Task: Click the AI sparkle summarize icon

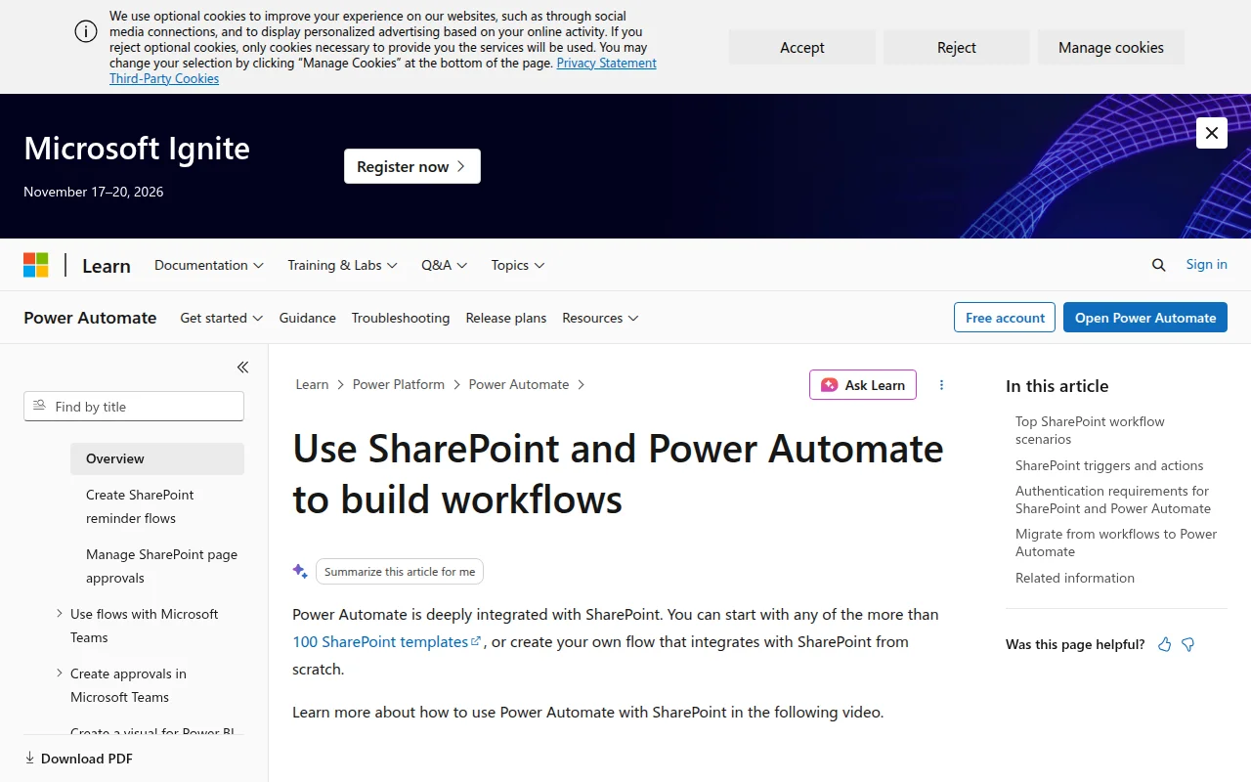Action: pyautogui.click(x=300, y=571)
